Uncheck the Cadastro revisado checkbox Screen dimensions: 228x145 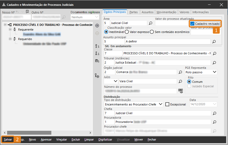192,24
